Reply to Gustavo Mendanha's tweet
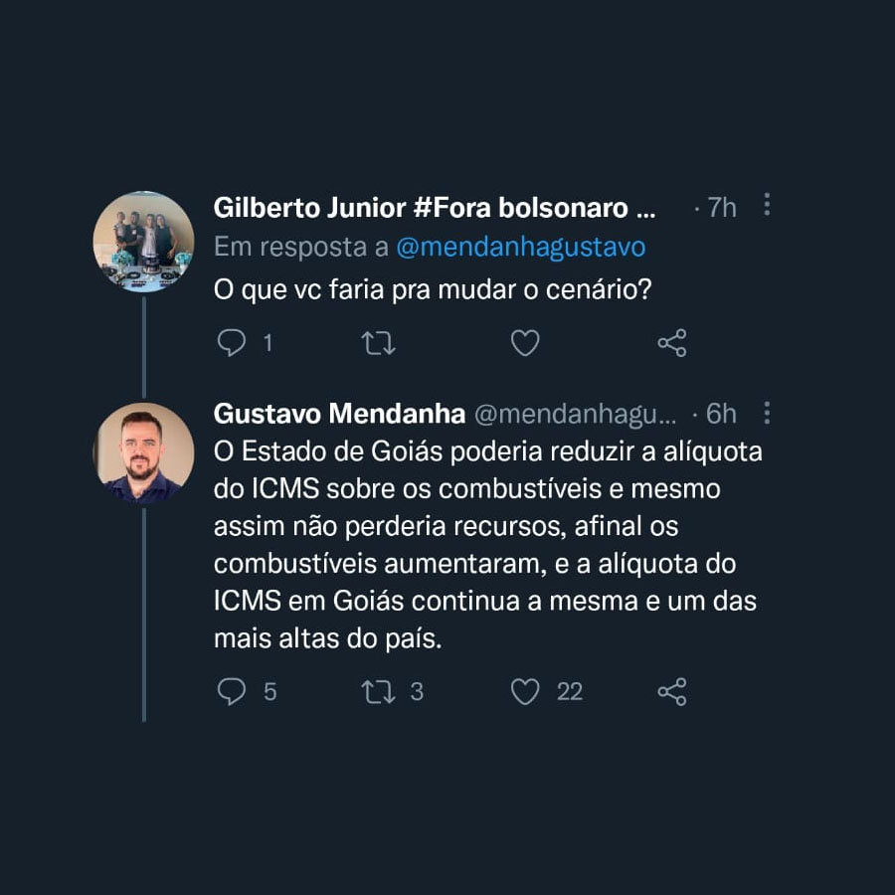The width and height of the screenshot is (895, 895). click(231, 691)
